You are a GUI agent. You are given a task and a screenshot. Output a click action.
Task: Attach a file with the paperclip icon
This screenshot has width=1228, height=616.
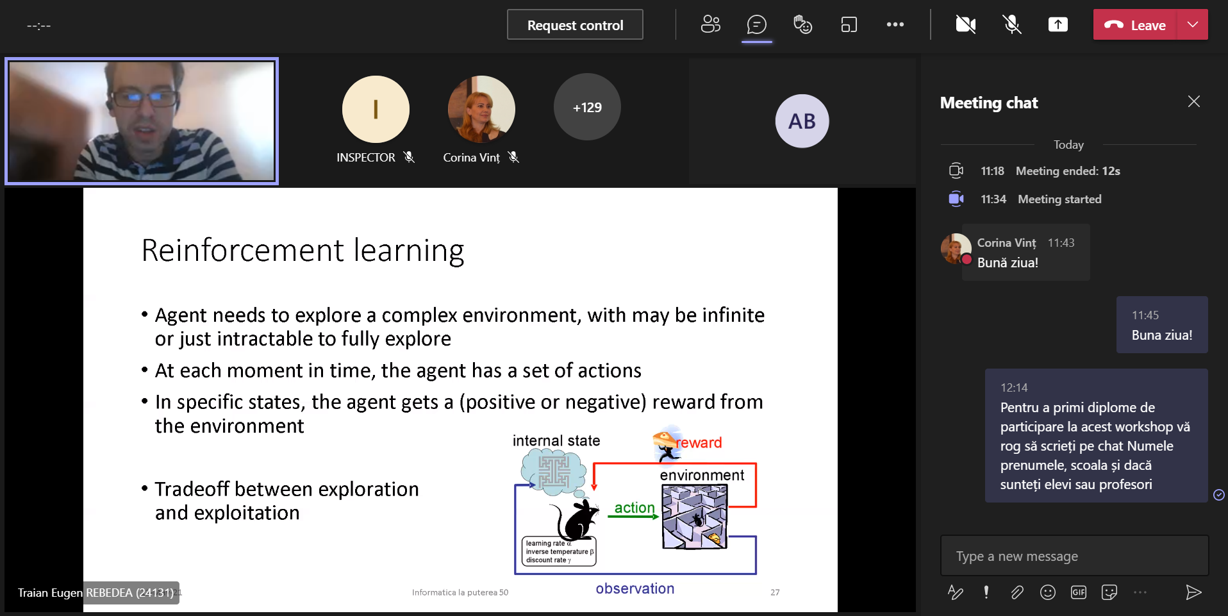click(1017, 592)
